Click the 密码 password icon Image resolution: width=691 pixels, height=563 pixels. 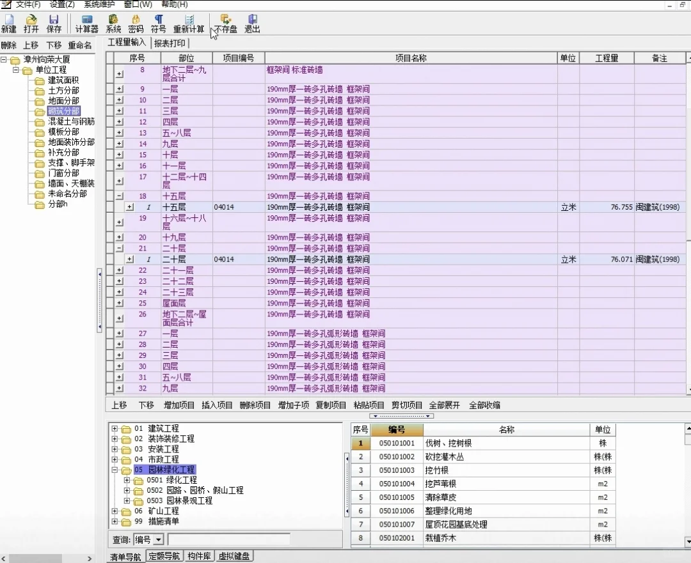click(x=136, y=24)
